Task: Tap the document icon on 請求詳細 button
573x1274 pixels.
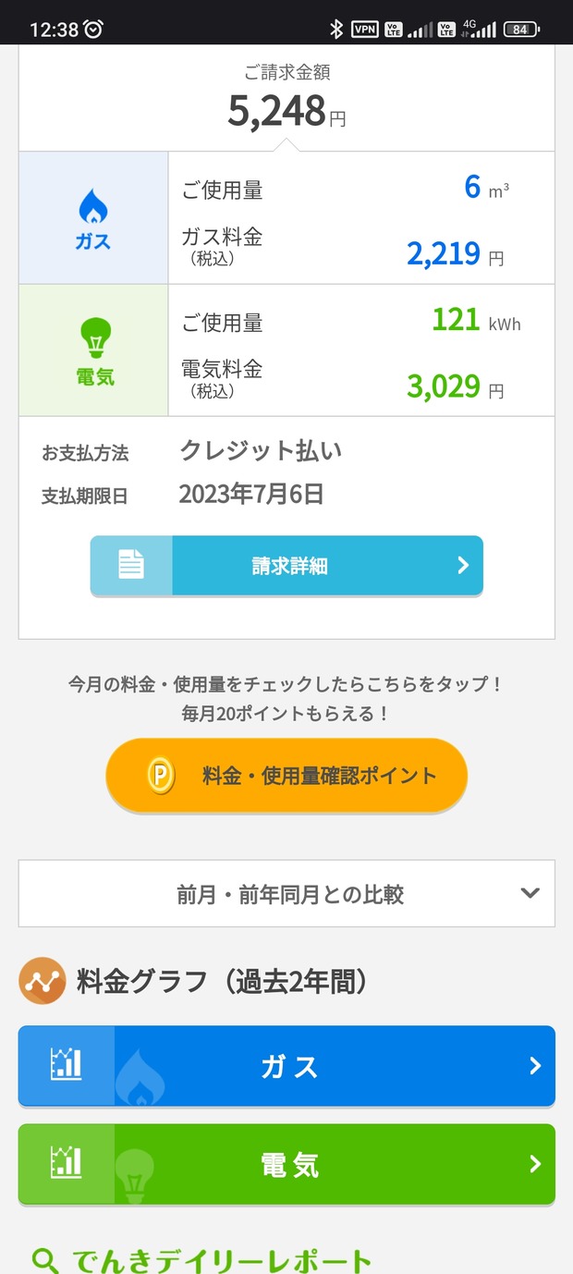Action: pos(131,565)
